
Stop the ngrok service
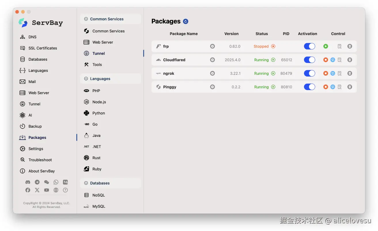(326, 73)
